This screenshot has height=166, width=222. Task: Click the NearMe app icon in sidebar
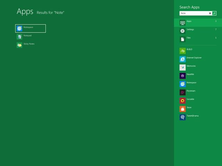(x=182, y=76)
